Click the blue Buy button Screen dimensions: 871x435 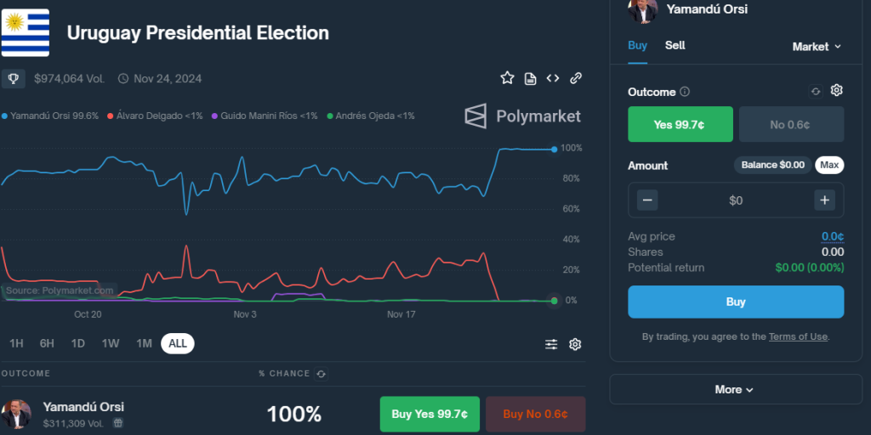click(x=736, y=302)
